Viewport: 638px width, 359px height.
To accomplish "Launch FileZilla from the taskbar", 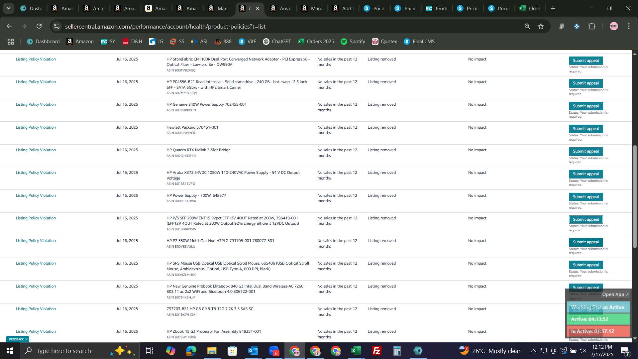I will [x=376, y=351].
